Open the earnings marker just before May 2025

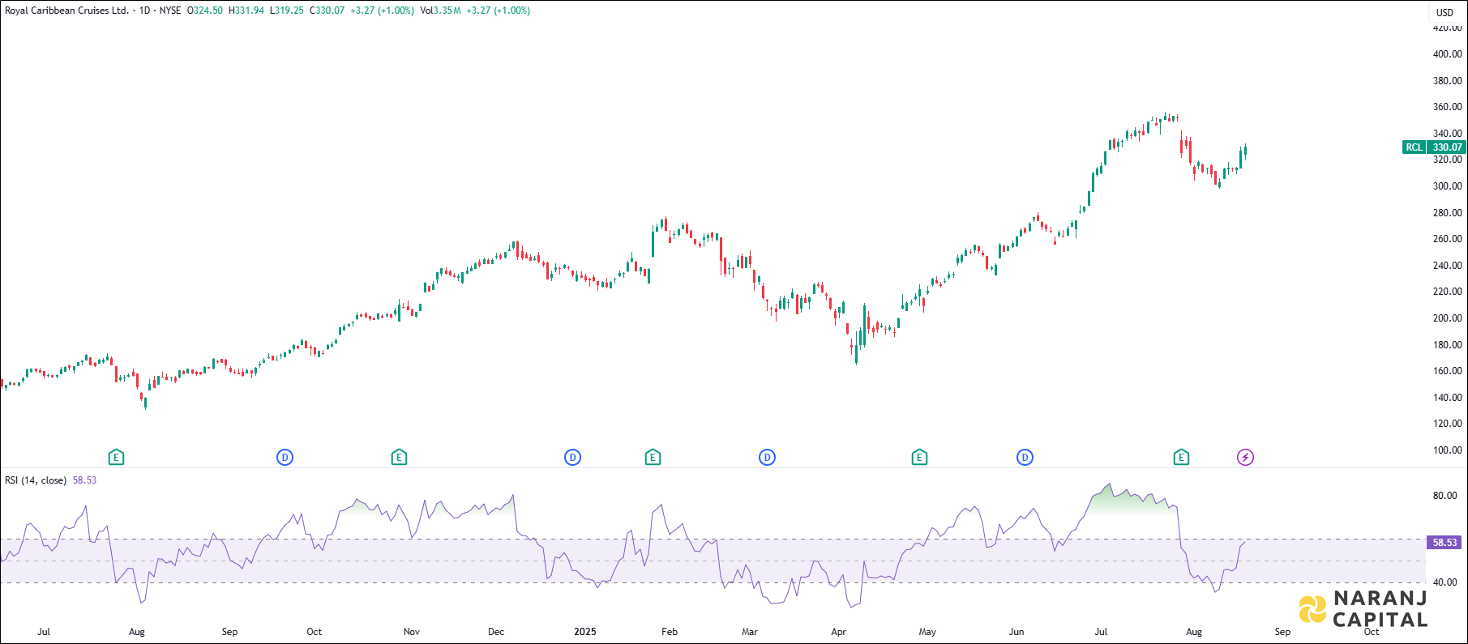(x=919, y=458)
